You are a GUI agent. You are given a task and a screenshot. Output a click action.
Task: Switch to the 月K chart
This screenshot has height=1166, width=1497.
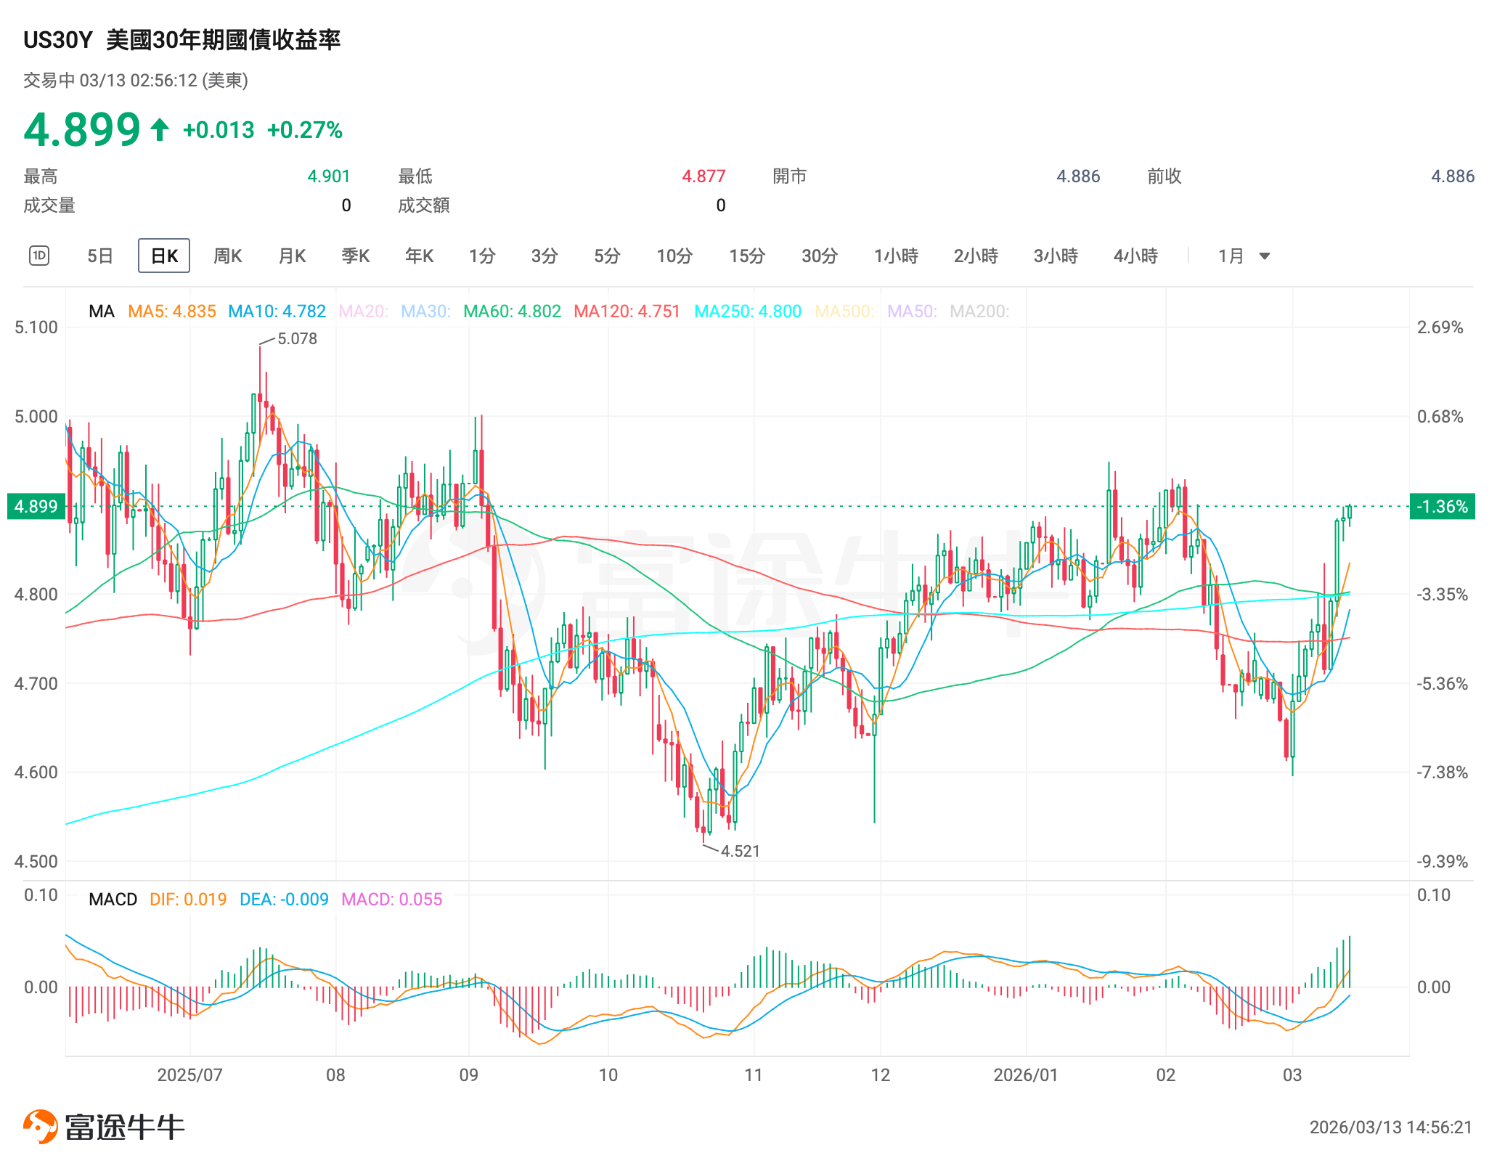[292, 256]
